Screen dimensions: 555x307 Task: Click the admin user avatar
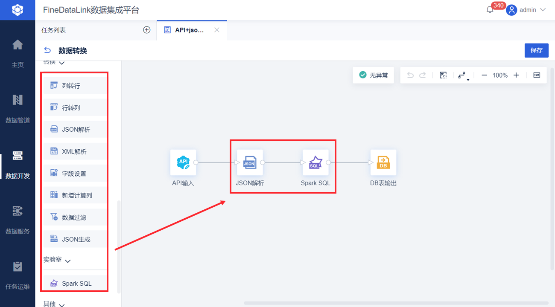(x=511, y=10)
